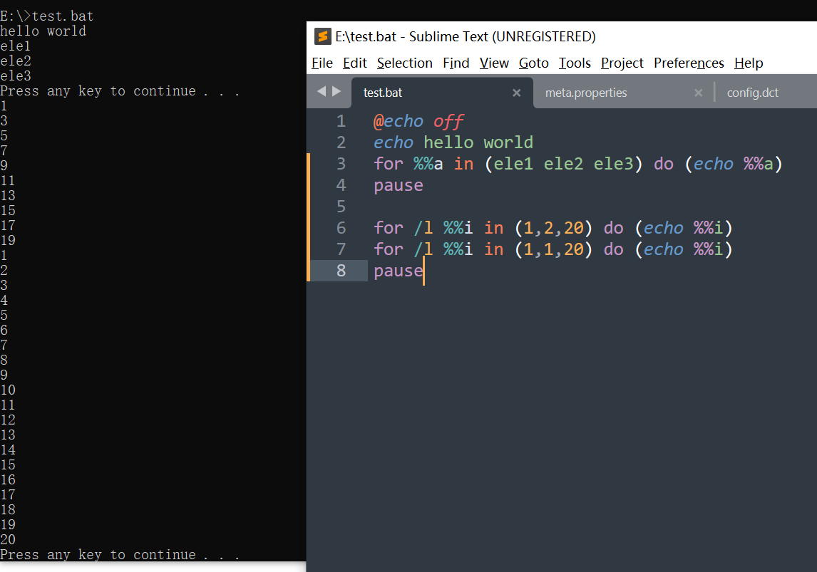The height and width of the screenshot is (572, 817).
Task: Click '(1,1,20)' on line 7
Action: pos(553,249)
